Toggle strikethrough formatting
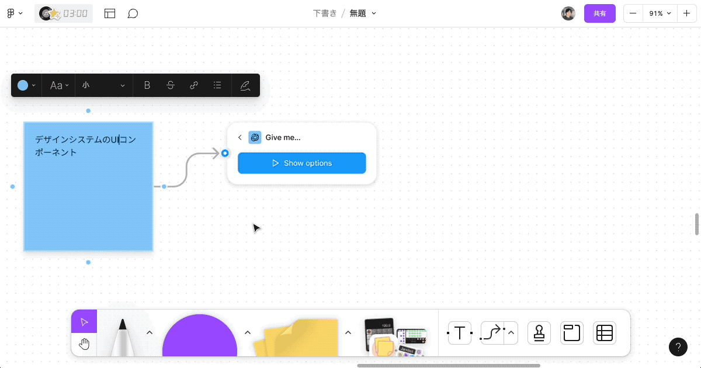This screenshot has width=701, height=368. click(x=170, y=85)
